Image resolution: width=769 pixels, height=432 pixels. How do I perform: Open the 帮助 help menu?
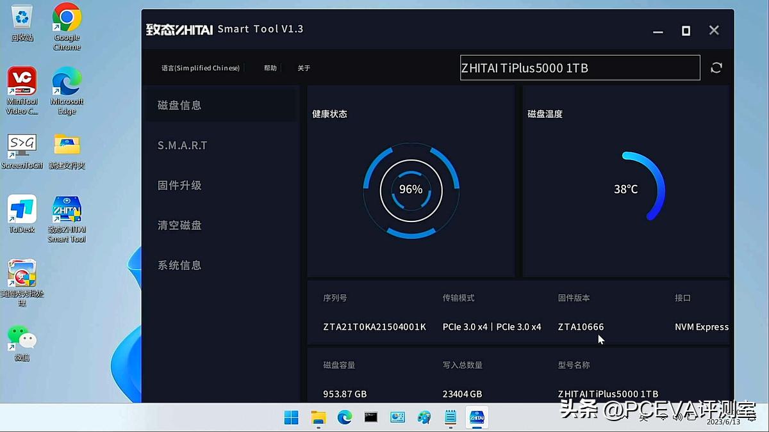pyautogui.click(x=270, y=67)
